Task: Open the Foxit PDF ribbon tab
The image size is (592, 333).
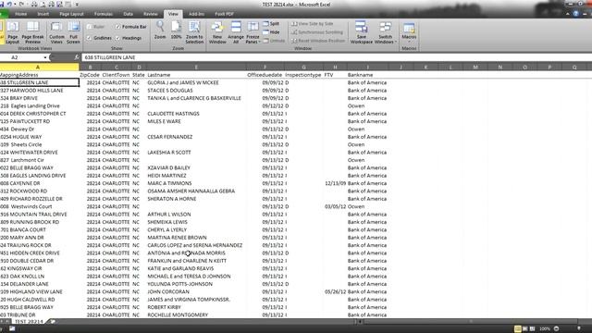Action: 224,14
